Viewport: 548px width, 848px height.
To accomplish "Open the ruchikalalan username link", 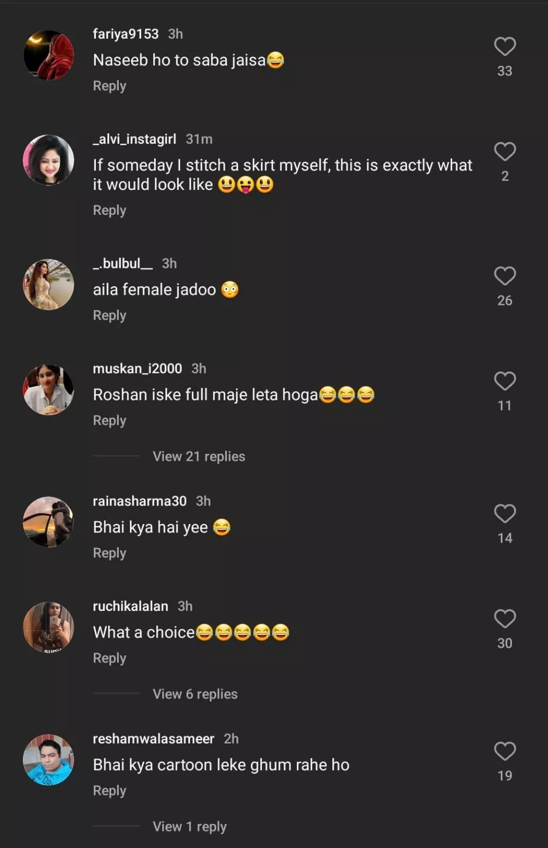I will pyautogui.click(x=130, y=606).
